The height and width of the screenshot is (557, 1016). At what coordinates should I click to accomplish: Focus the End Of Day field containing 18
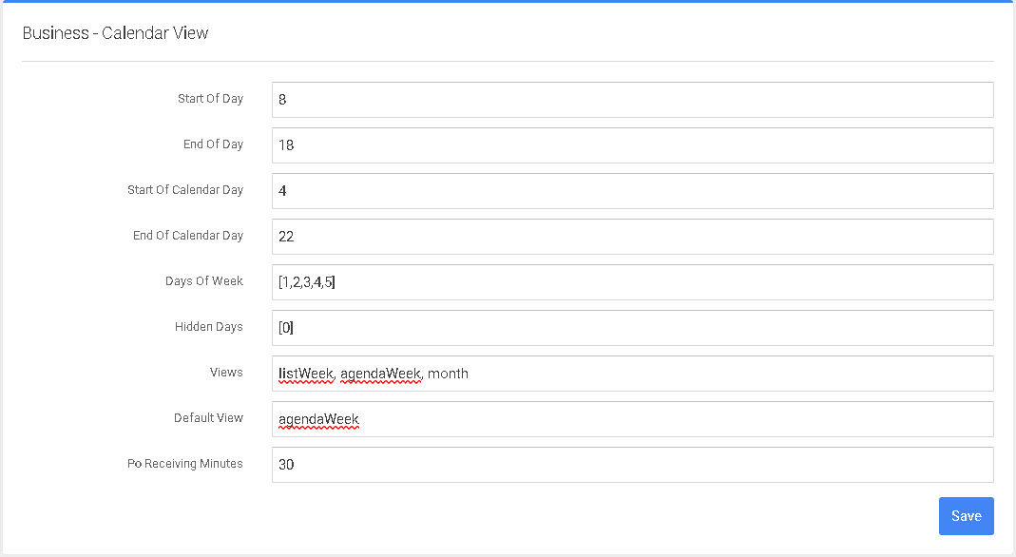pos(632,145)
